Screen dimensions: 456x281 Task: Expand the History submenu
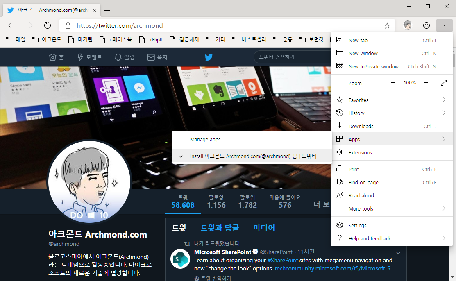[x=391, y=113]
